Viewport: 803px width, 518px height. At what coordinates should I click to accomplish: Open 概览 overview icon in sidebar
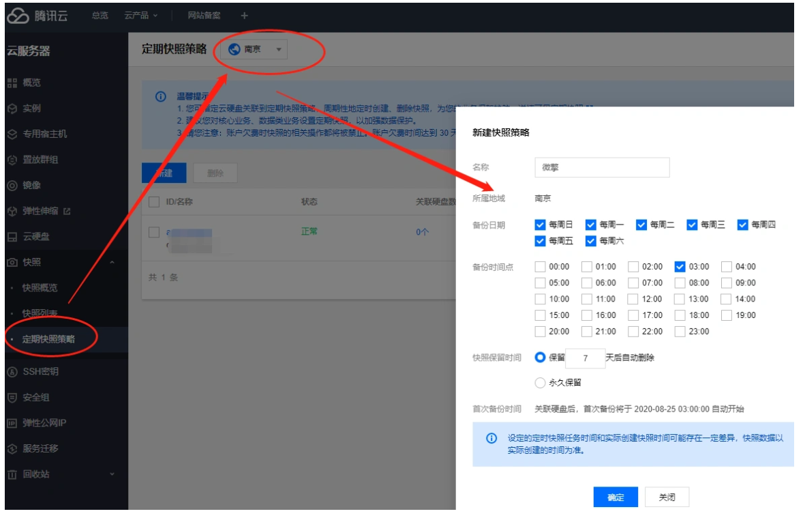tap(12, 83)
